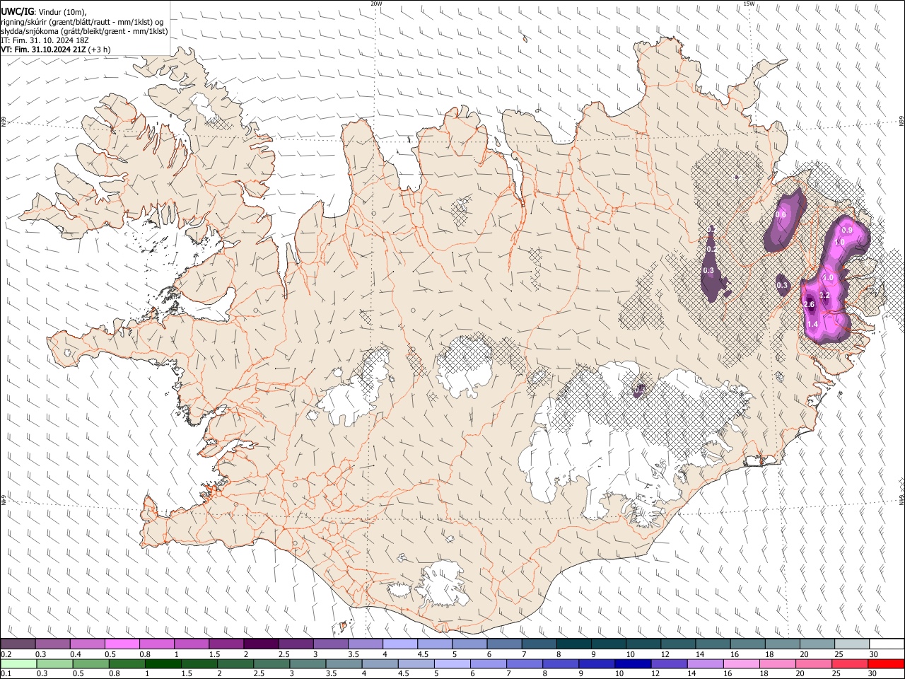Click the 1–1.5 swatch in upper legend row

click(192, 644)
